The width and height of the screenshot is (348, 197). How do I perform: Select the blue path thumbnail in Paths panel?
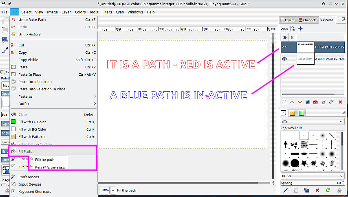(x=305, y=59)
